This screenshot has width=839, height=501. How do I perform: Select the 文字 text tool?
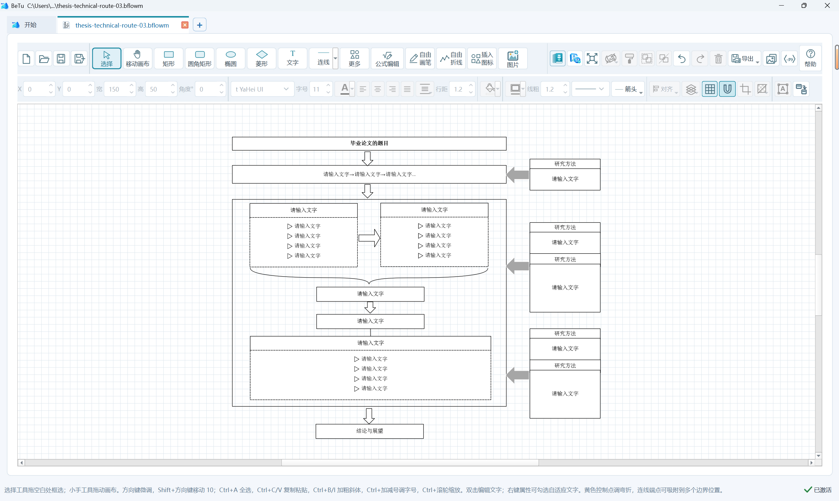pyautogui.click(x=292, y=58)
